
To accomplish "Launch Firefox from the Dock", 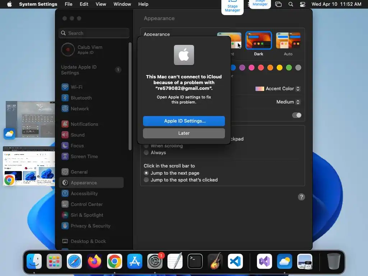I will pyautogui.click(x=95, y=261).
